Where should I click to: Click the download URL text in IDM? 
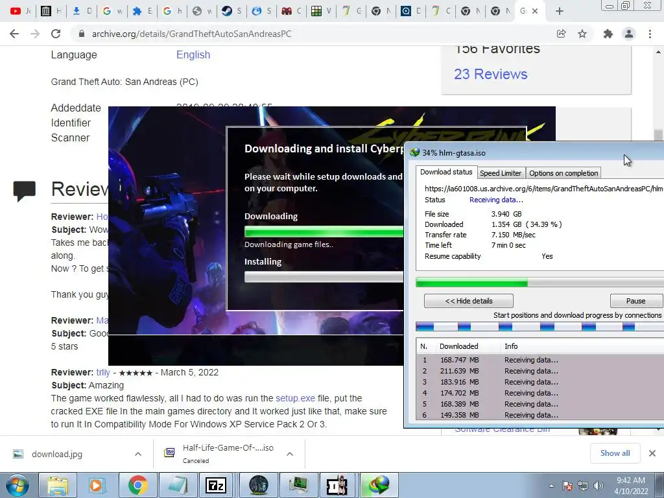(x=544, y=189)
